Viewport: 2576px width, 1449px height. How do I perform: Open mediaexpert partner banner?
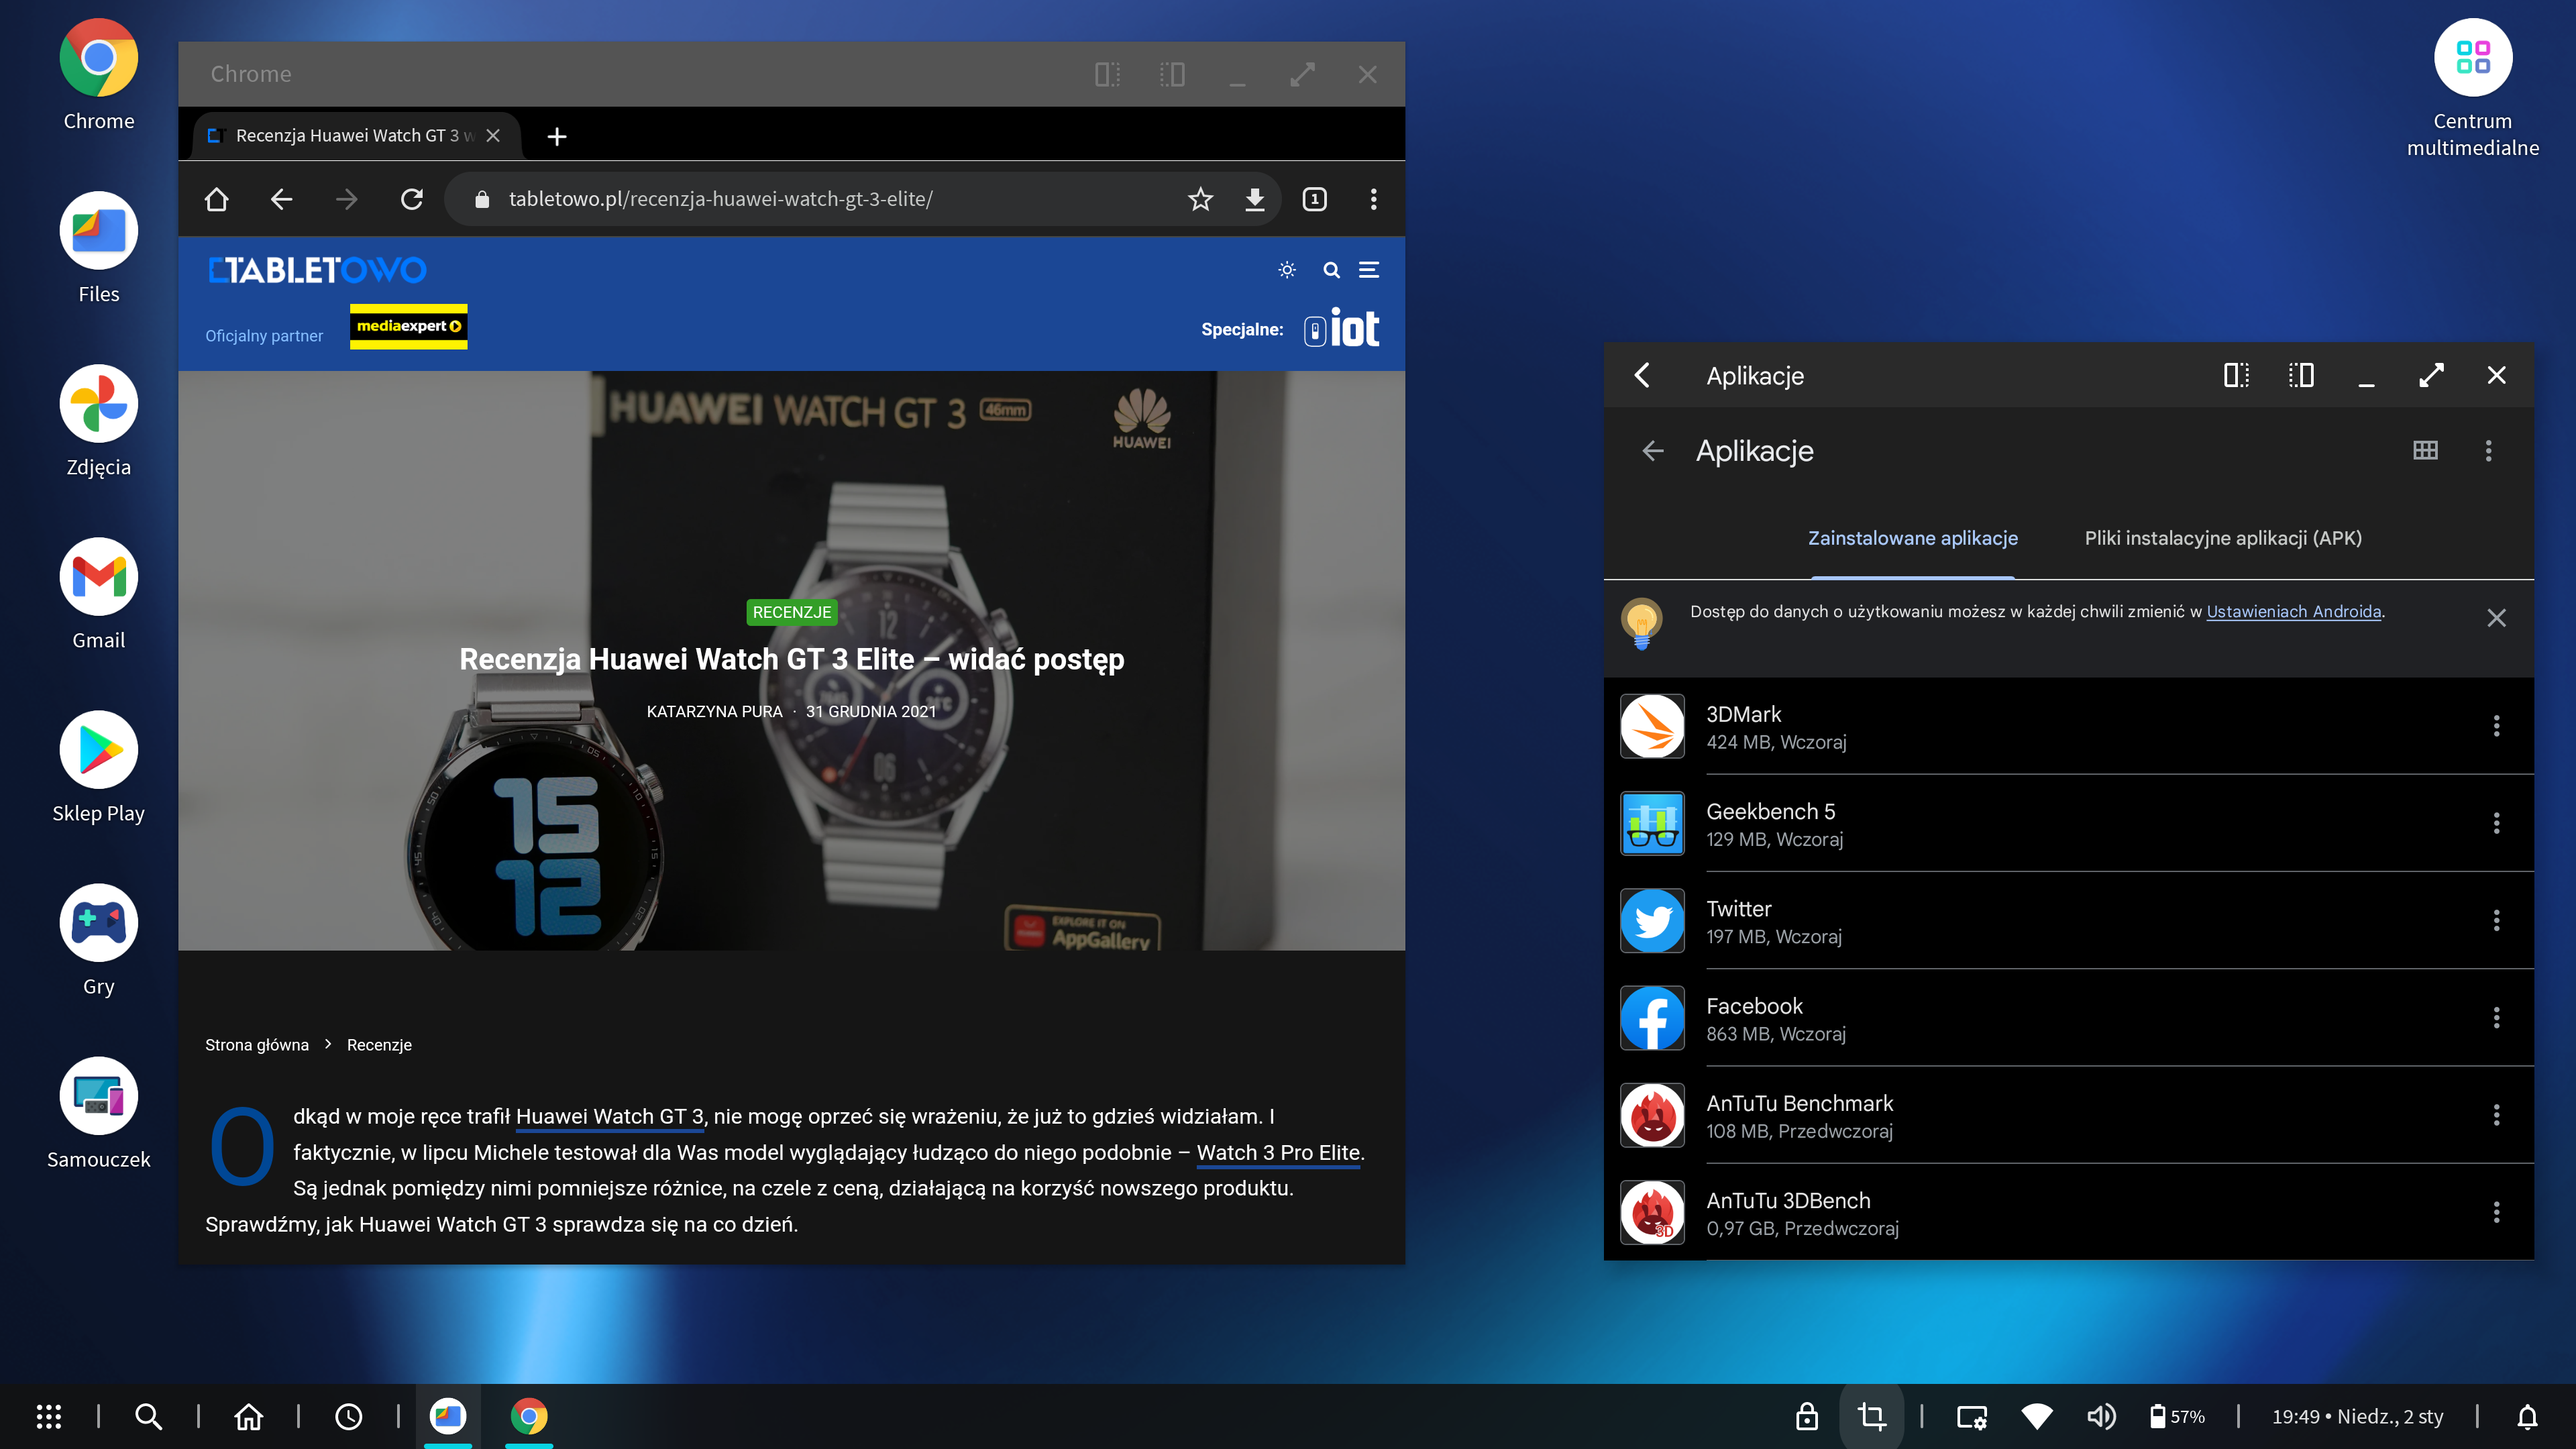point(408,326)
